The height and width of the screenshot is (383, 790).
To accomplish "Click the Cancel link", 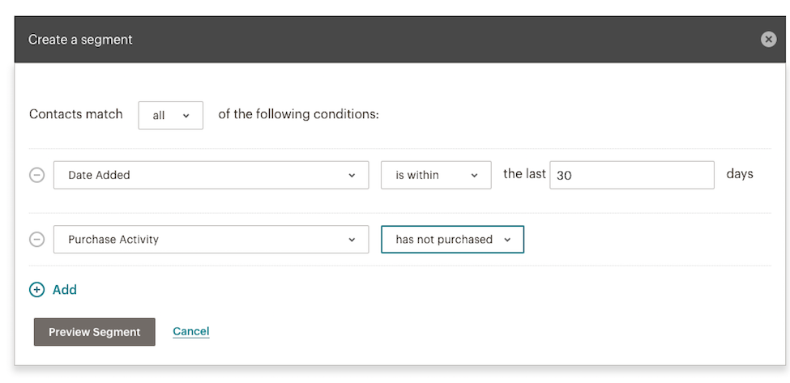I will point(191,331).
